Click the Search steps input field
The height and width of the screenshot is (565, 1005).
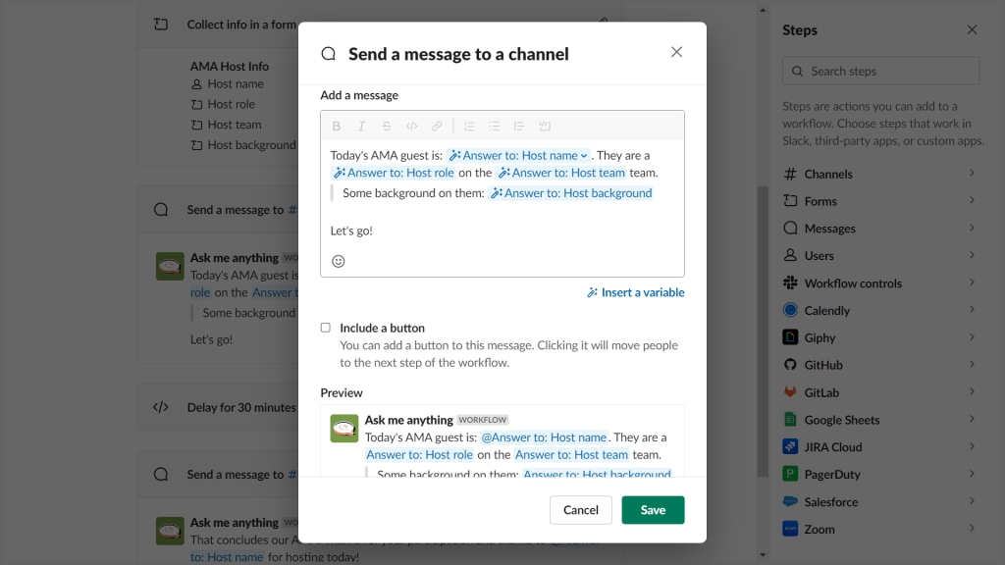click(880, 71)
